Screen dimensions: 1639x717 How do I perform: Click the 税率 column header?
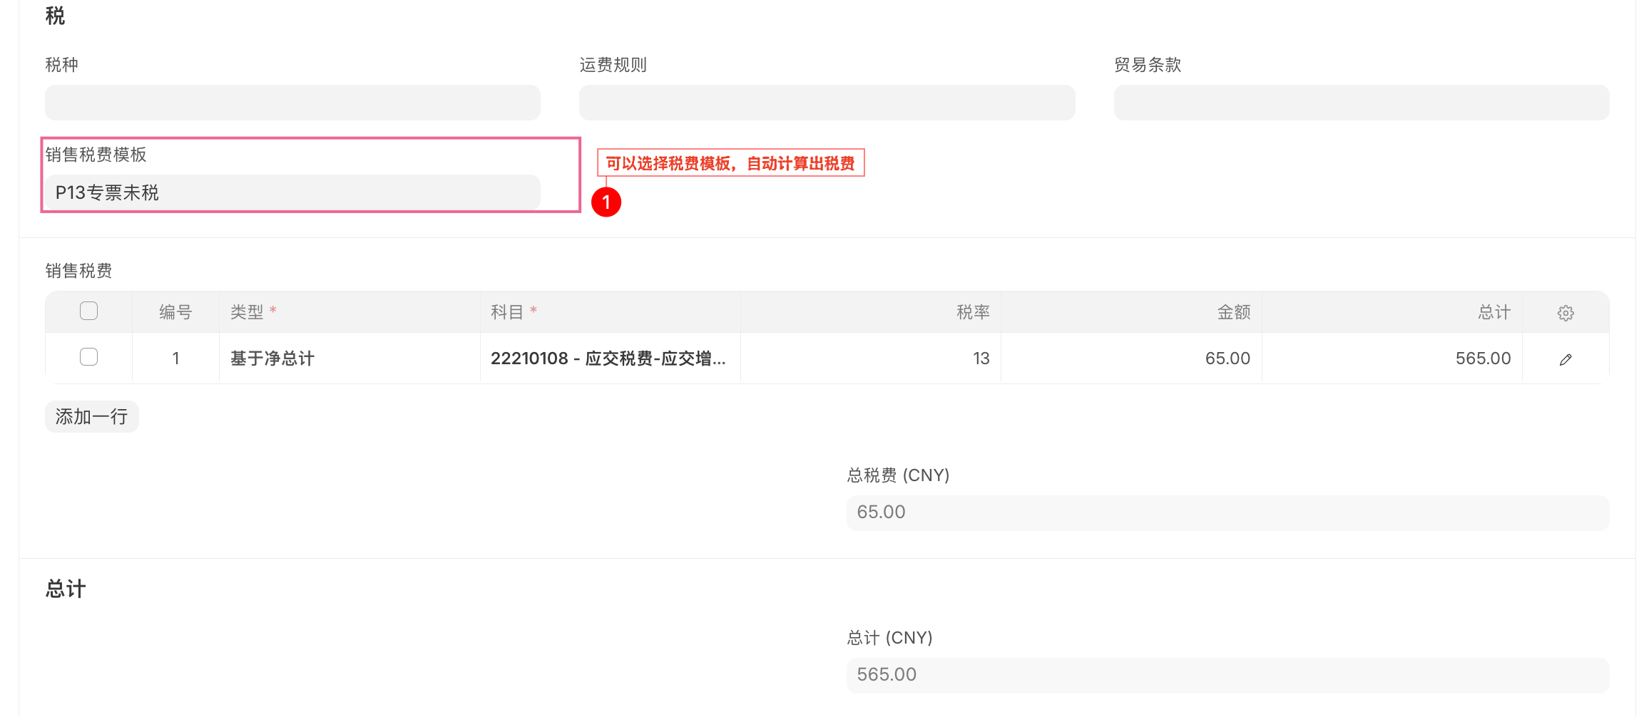tap(972, 312)
